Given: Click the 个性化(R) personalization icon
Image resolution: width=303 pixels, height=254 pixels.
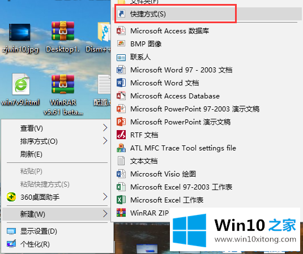Looking at the screenshot, I should [x=11, y=244].
